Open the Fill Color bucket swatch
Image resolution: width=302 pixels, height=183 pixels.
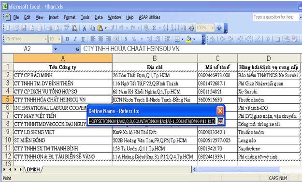tap(189, 39)
